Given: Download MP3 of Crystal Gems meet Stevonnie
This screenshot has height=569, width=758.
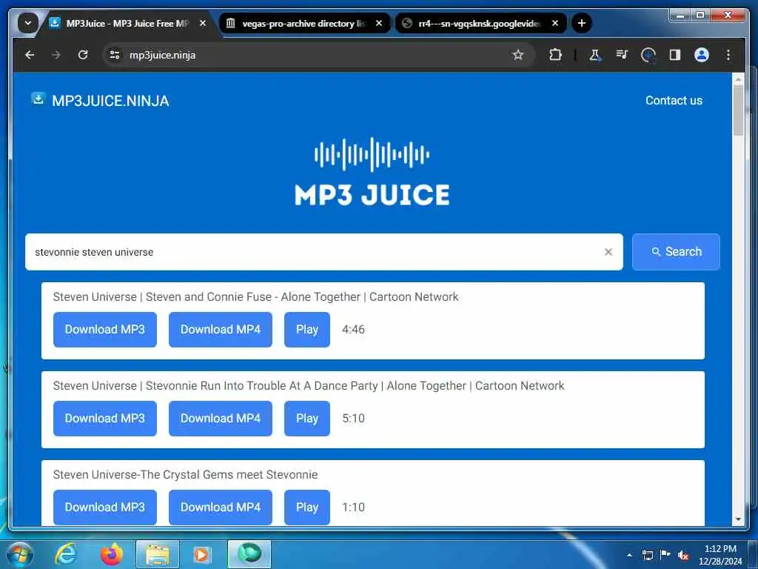Looking at the screenshot, I should point(105,507).
